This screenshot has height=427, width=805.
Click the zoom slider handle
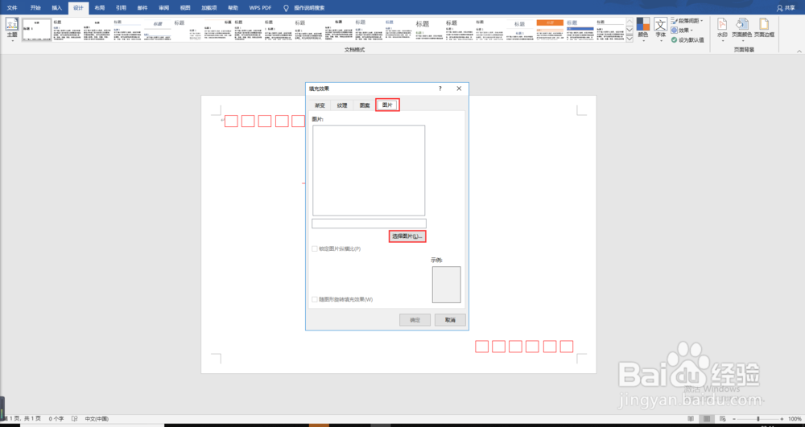coord(758,419)
